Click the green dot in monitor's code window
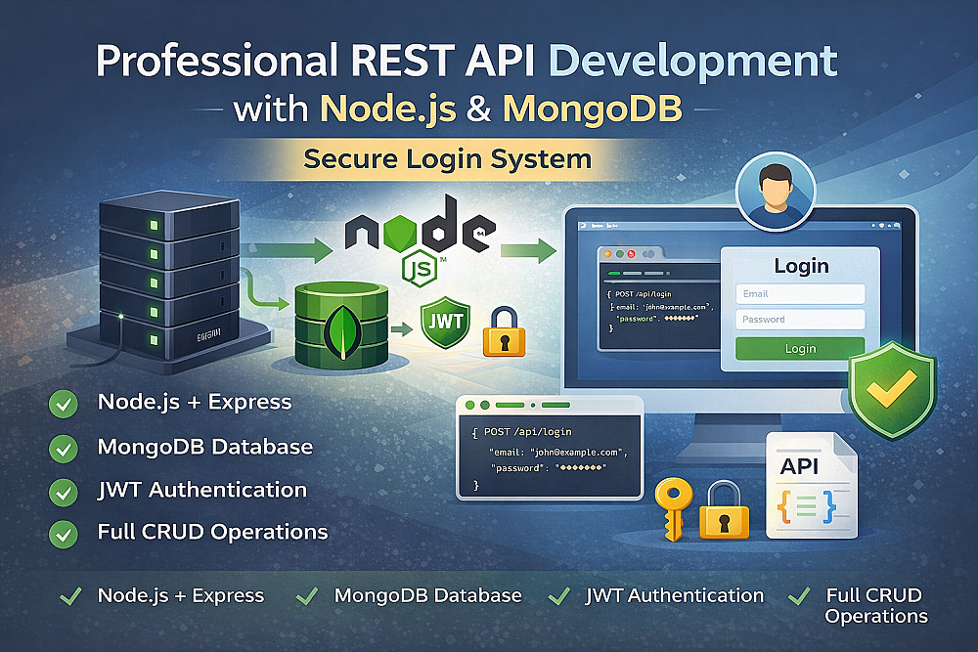This screenshot has width=978, height=652. coord(619,254)
